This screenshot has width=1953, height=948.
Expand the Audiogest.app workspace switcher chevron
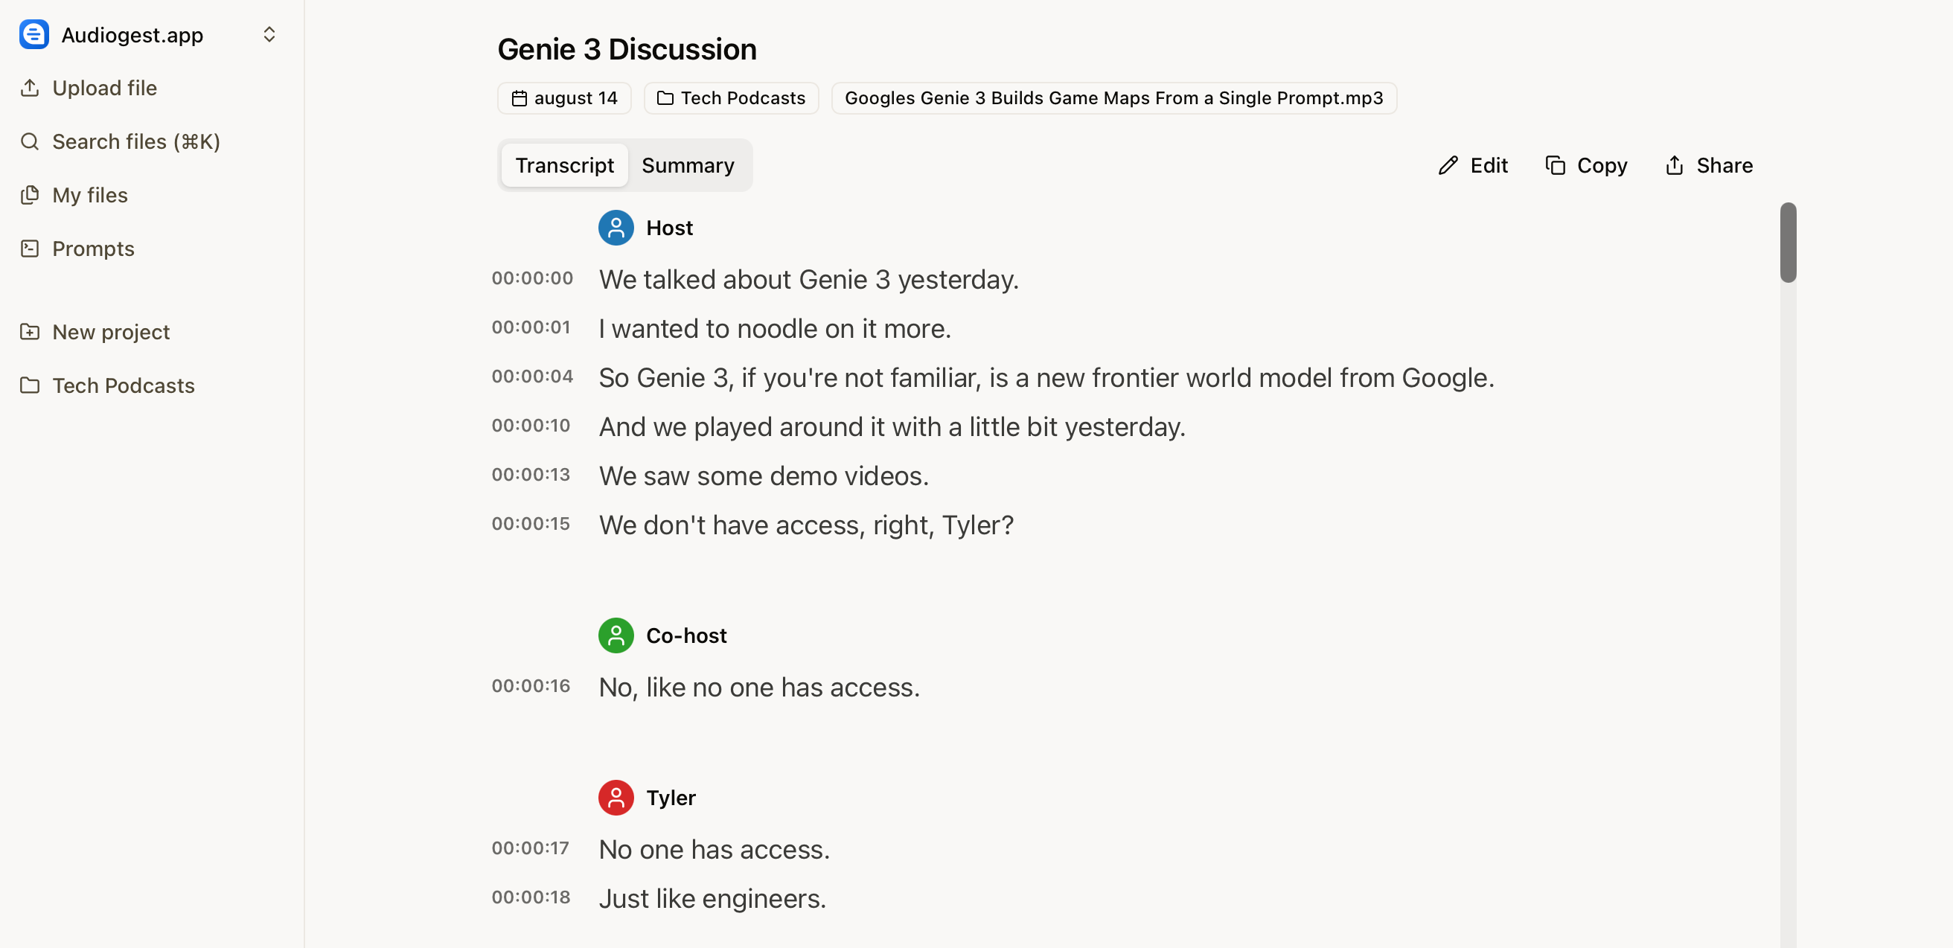[x=269, y=35]
